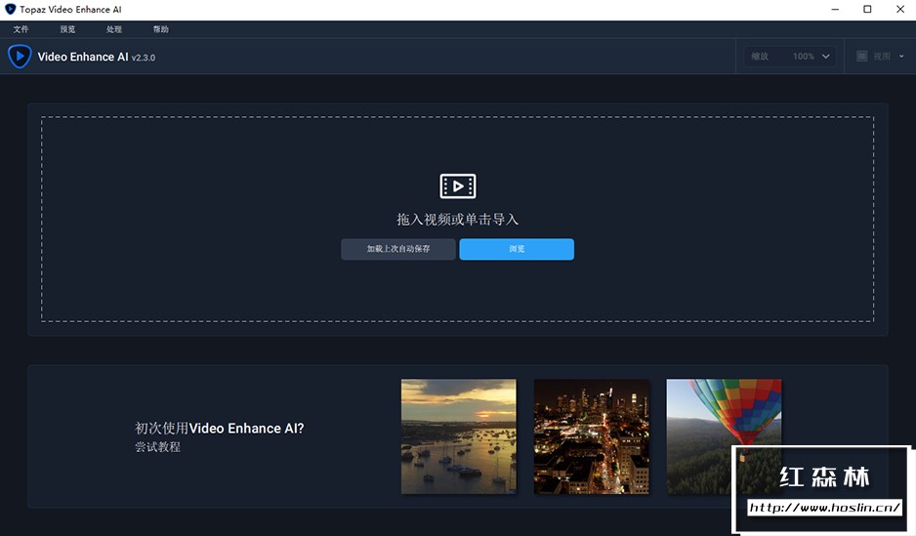Viewport: 916px width, 536px height.
Task: Click the Topaz title bar app icon
Action: 10,10
